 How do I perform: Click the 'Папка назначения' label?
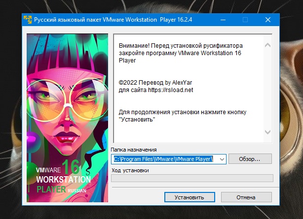point(134,150)
